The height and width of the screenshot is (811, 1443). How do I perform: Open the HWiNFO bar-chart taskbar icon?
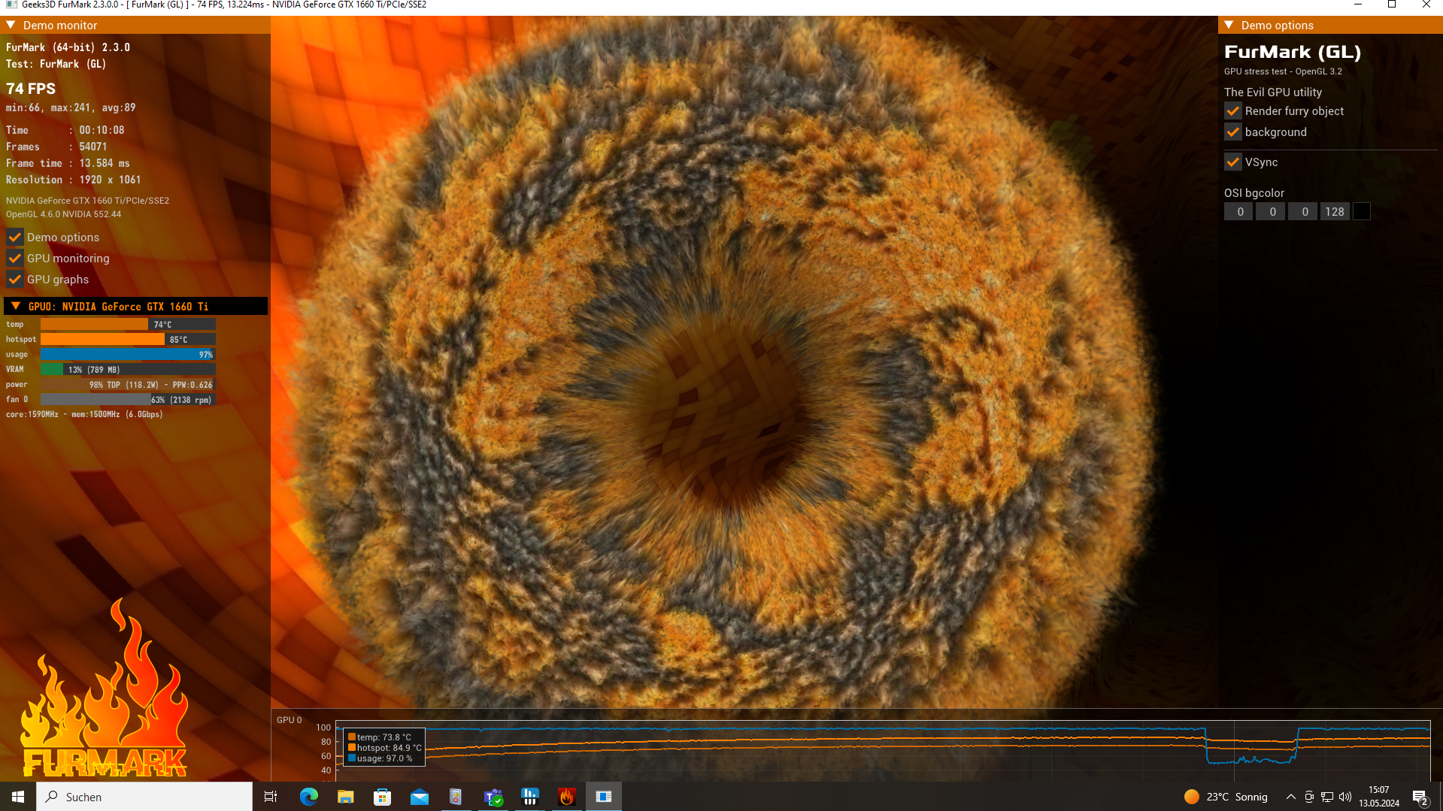coord(530,797)
